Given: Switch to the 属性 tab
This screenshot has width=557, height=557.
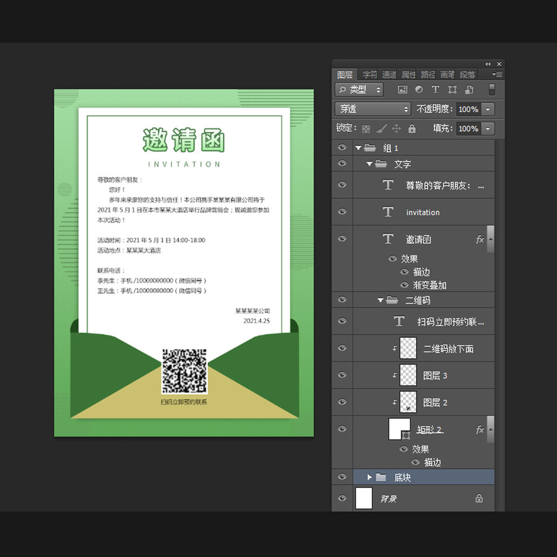Looking at the screenshot, I should point(408,75).
